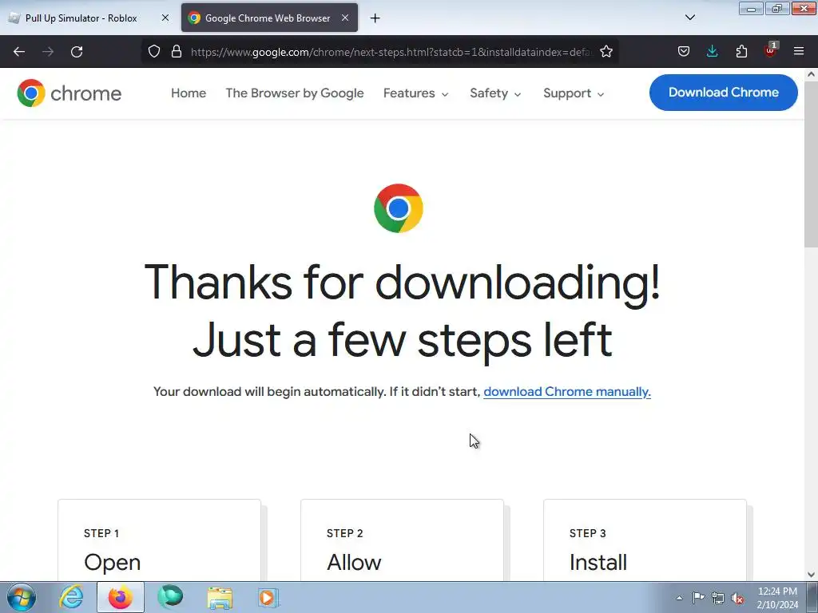Bookmark this page with the star icon
818x613 pixels.
(x=606, y=52)
